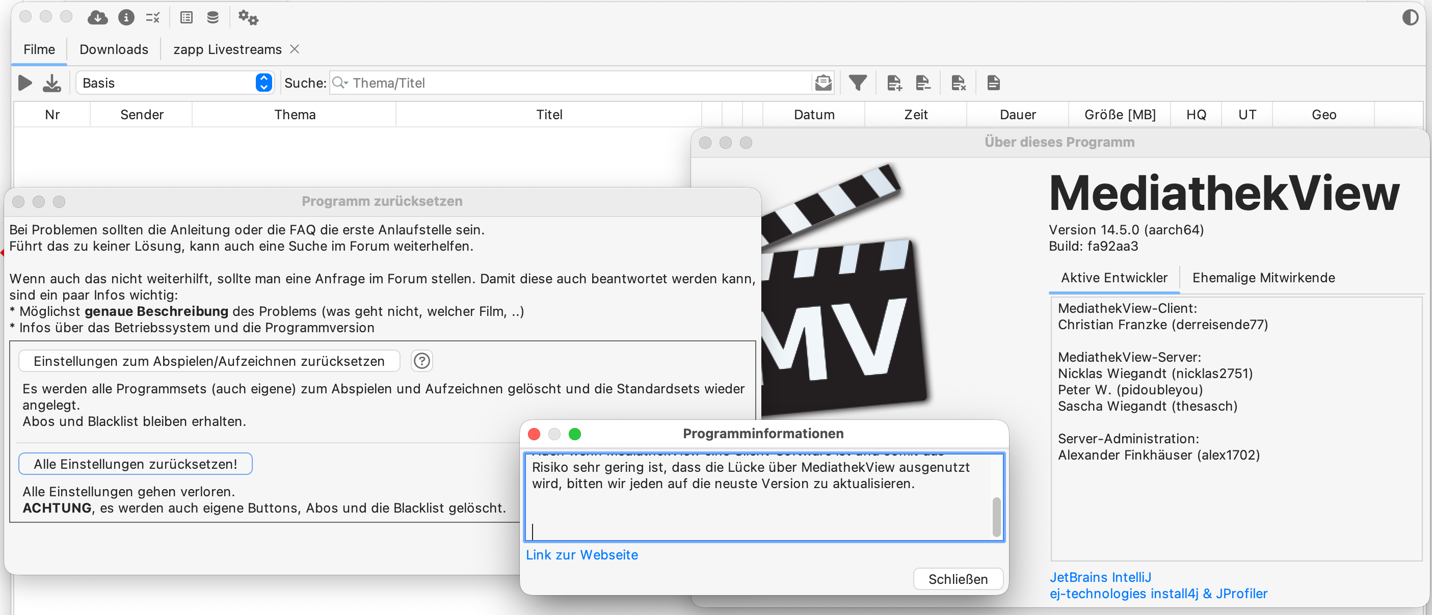Click the database stack icon
Image resolution: width=1432 pixels, height=615 pixels.
[x=213, y=18]
